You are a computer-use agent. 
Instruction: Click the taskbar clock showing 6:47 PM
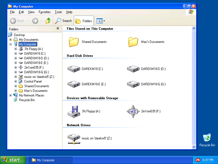point(208,160)
